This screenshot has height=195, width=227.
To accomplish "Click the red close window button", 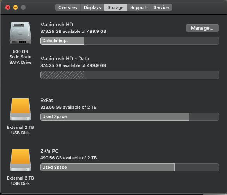I will pyautogui.click(x=8, y=7).
